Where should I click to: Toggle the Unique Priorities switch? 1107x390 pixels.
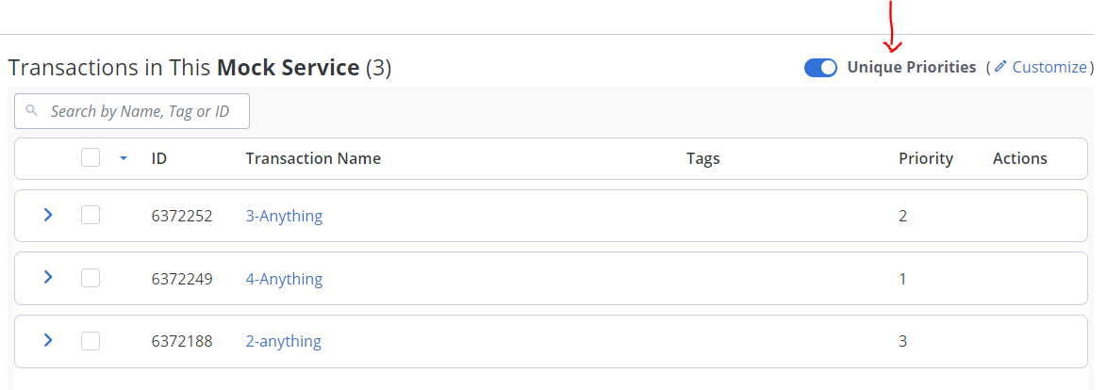pyautogui.click(x=820, y=68)
